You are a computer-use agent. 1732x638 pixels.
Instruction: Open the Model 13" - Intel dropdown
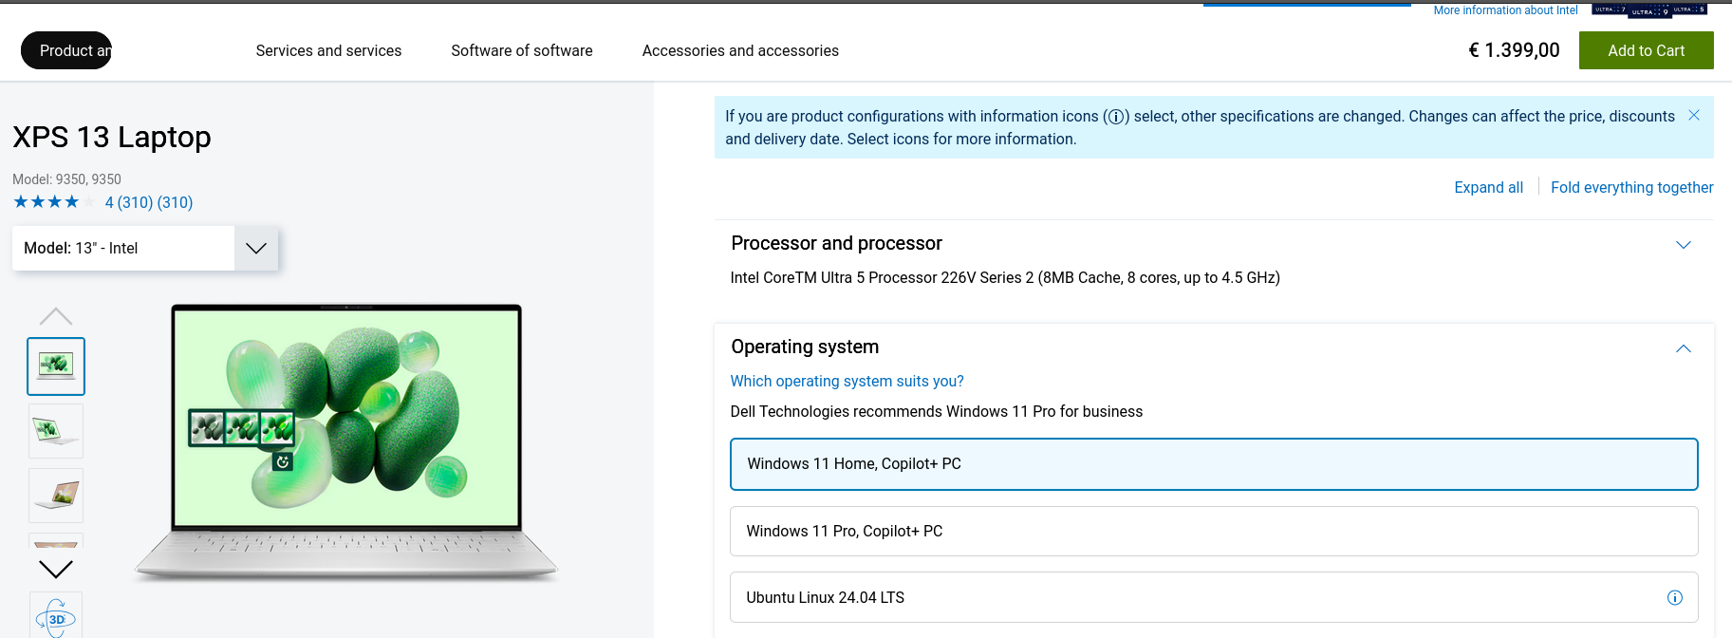(x=145, y=248)
